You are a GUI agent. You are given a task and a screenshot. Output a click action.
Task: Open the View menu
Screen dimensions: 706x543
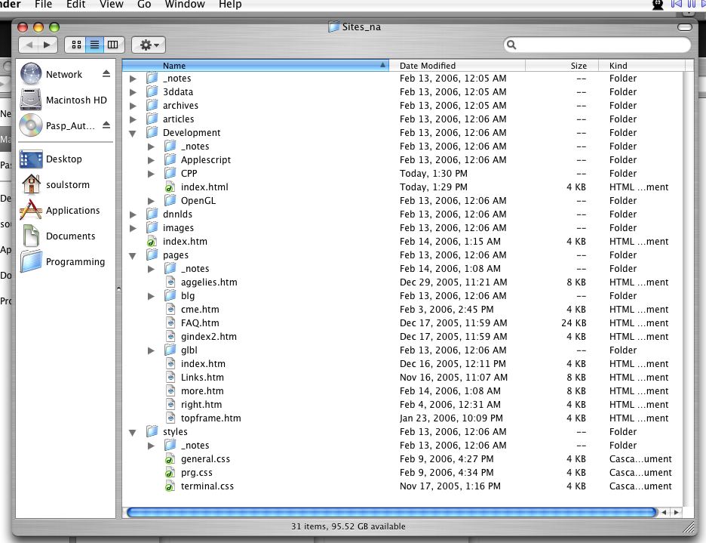[x=111, y=5]
